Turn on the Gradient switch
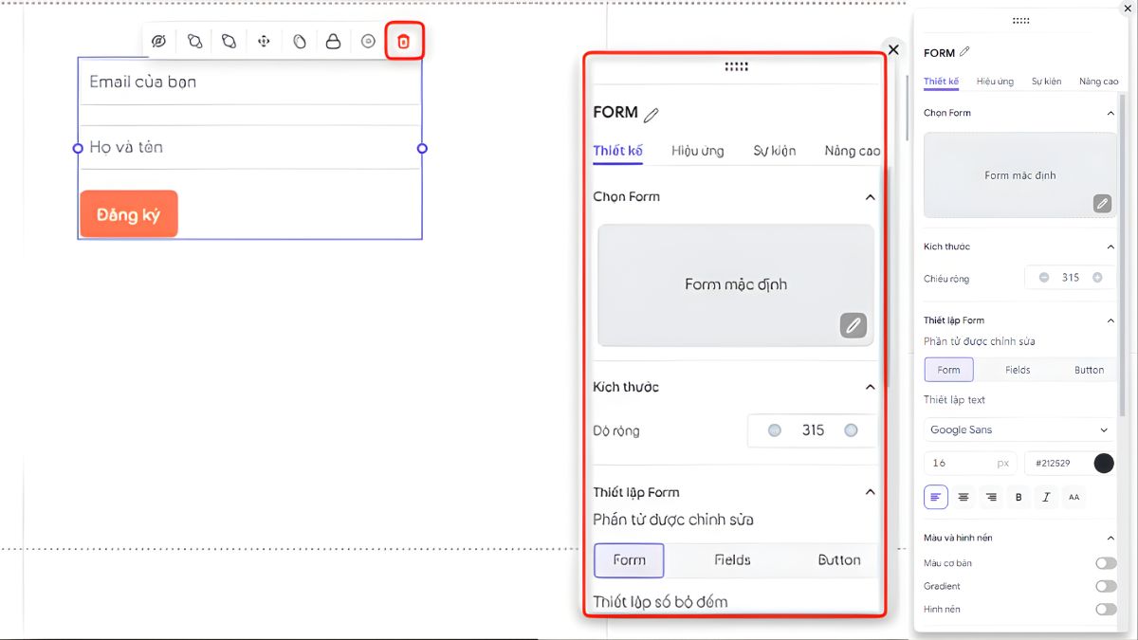Image resolution: width=1138 pixels, height=640 pixels. pos(1106,586)
